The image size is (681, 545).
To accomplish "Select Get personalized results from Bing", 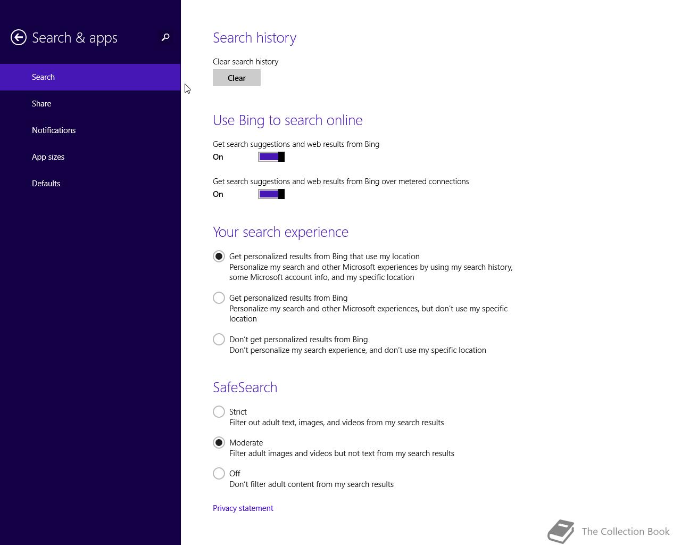I will (x=219, y=298).
